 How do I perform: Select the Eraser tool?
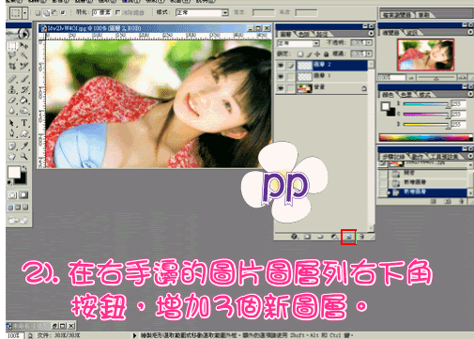tap(12, 100)
